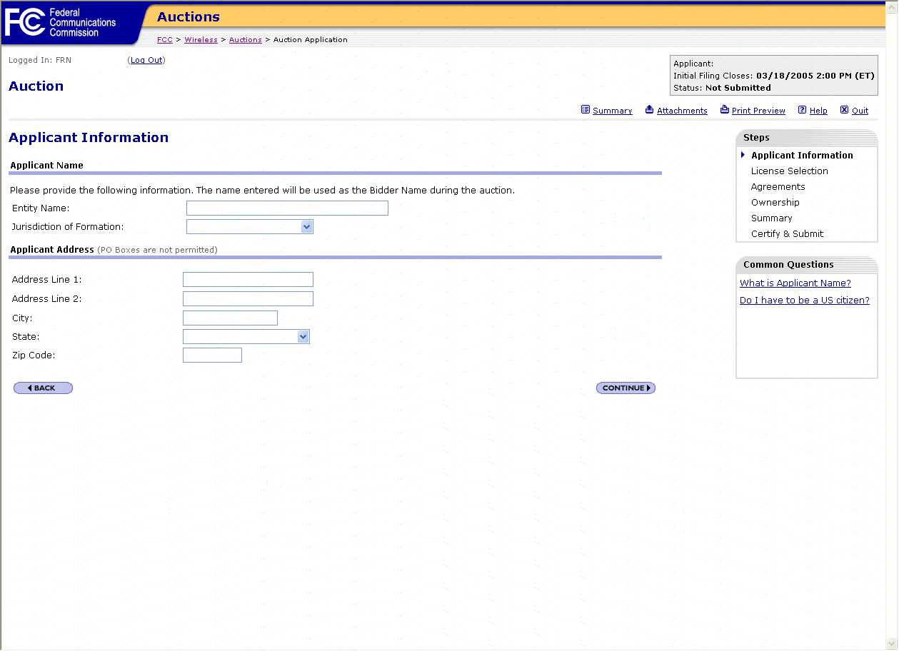Click the FCC logo in the header
This screenshot has height=651, width=899.
point(61,23)
